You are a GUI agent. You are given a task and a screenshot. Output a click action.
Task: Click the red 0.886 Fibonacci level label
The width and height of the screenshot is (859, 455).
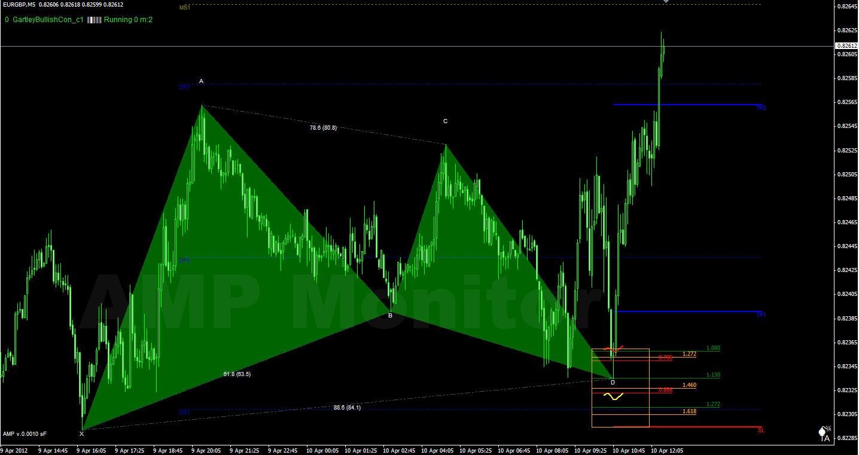665,390
